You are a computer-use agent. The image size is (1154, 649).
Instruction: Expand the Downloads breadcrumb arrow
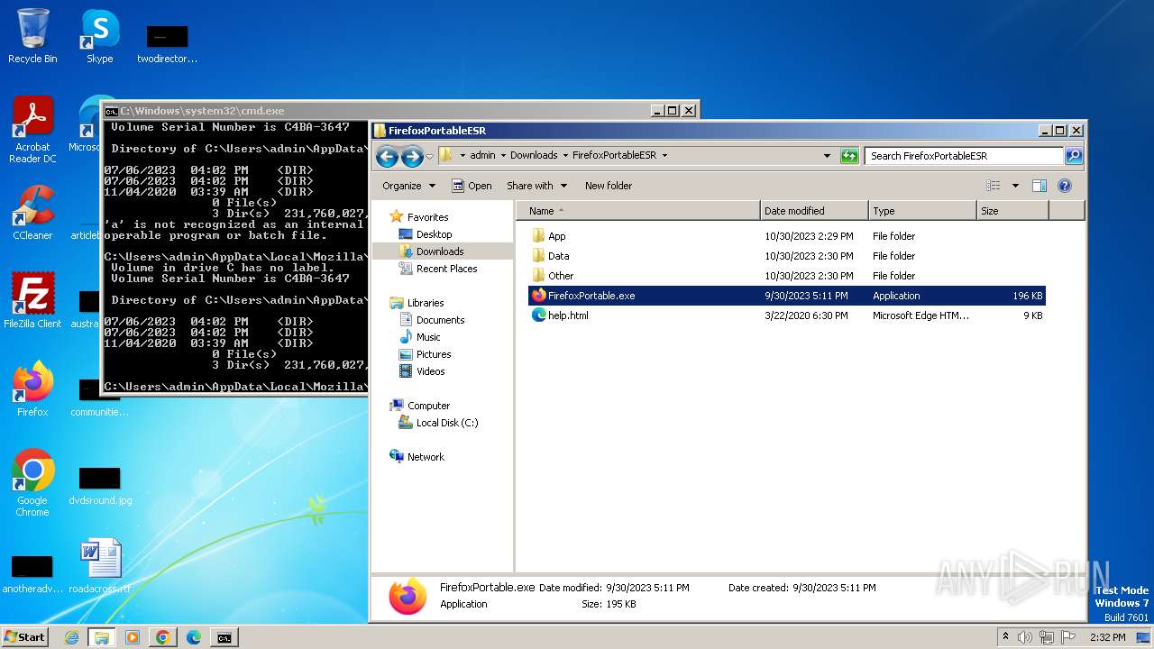565,156
